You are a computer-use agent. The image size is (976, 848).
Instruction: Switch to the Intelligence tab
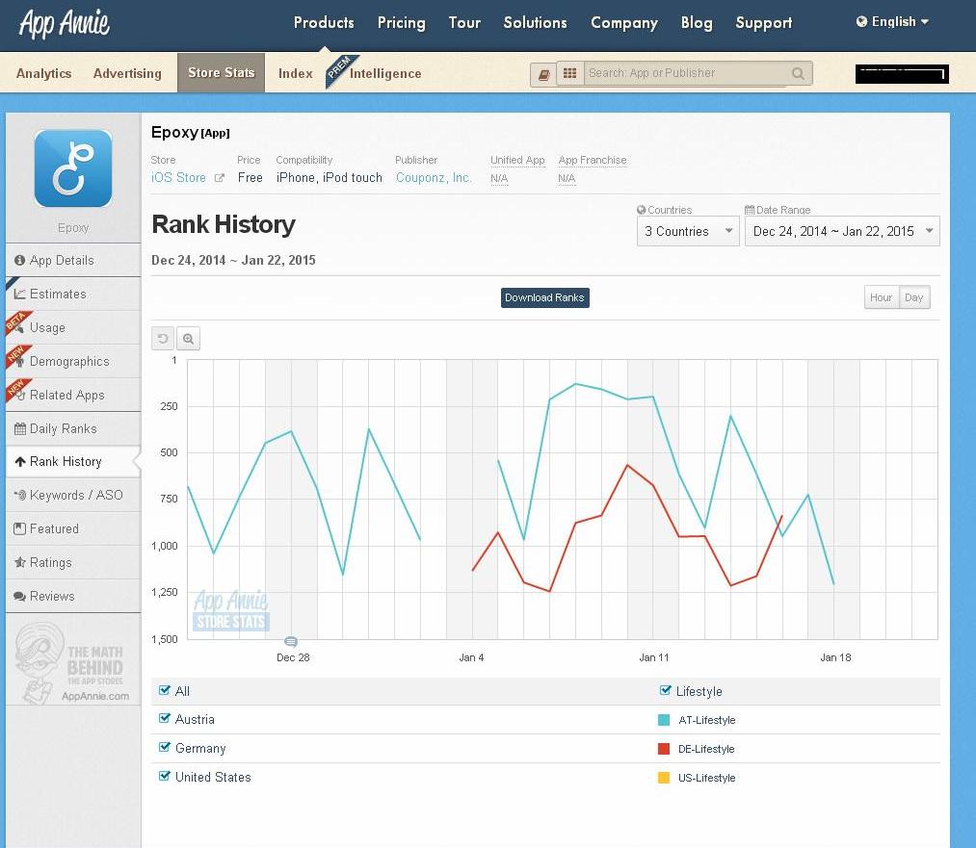click(x=385, y=73)
